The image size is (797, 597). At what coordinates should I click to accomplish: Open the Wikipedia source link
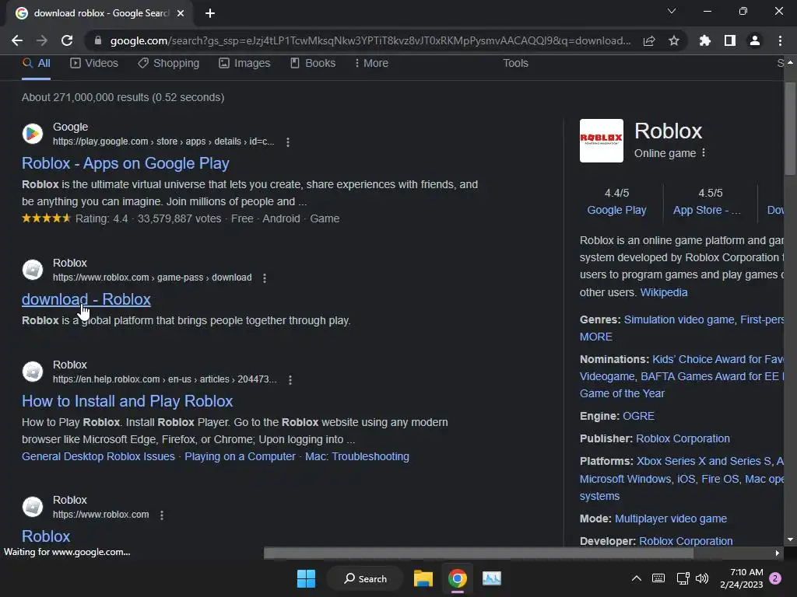(664, 292)
